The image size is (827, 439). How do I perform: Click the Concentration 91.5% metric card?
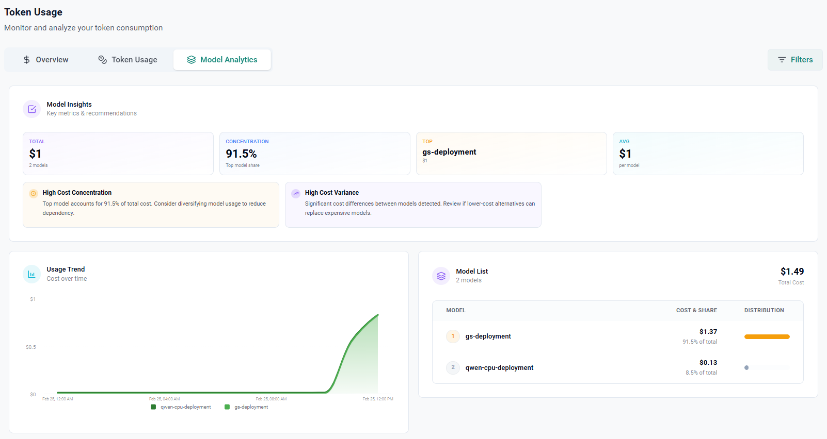[314, 154]
